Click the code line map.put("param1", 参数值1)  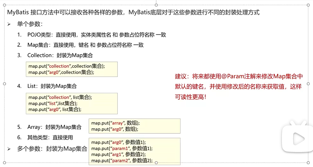(x=122, y=148)
